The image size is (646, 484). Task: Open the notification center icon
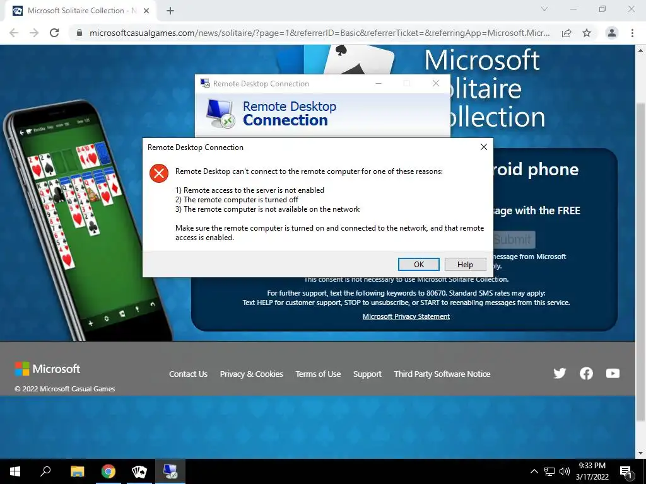click(626, 471)
